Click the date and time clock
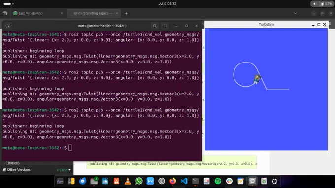Image resolution: width=335 pixels, height=188 pixels. pos(167,3)
